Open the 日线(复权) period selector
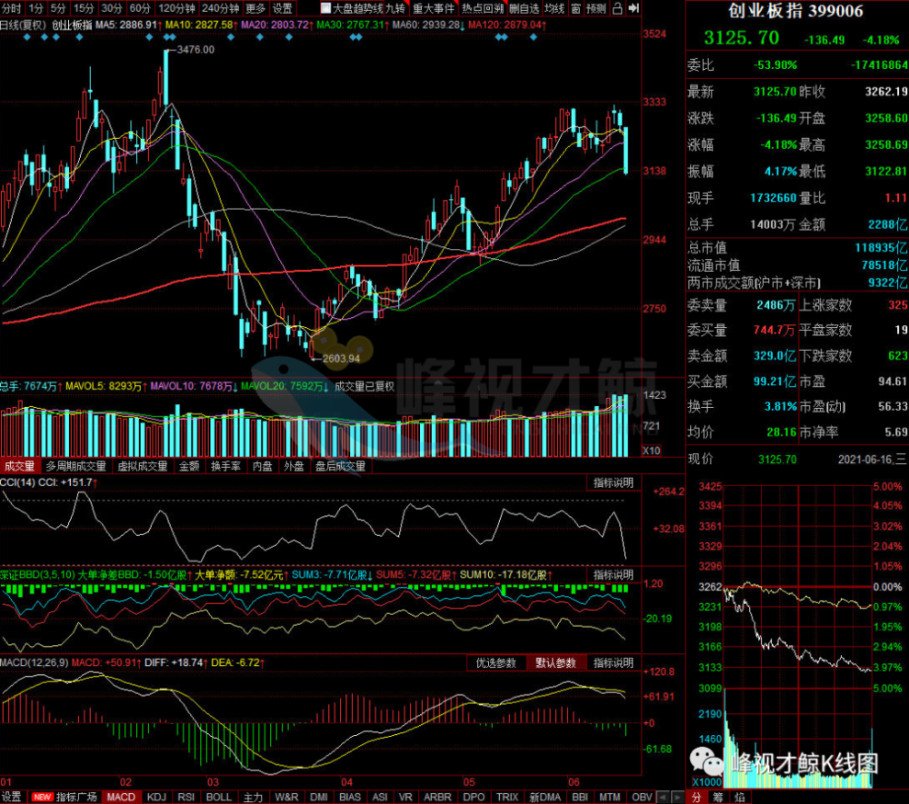Viewport: 909px width, 804px height. pyautogui.click(x=24, y=25)
